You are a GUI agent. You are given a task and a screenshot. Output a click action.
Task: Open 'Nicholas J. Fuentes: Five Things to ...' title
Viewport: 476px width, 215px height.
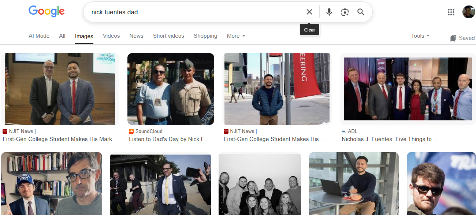[x=390, y=139]
